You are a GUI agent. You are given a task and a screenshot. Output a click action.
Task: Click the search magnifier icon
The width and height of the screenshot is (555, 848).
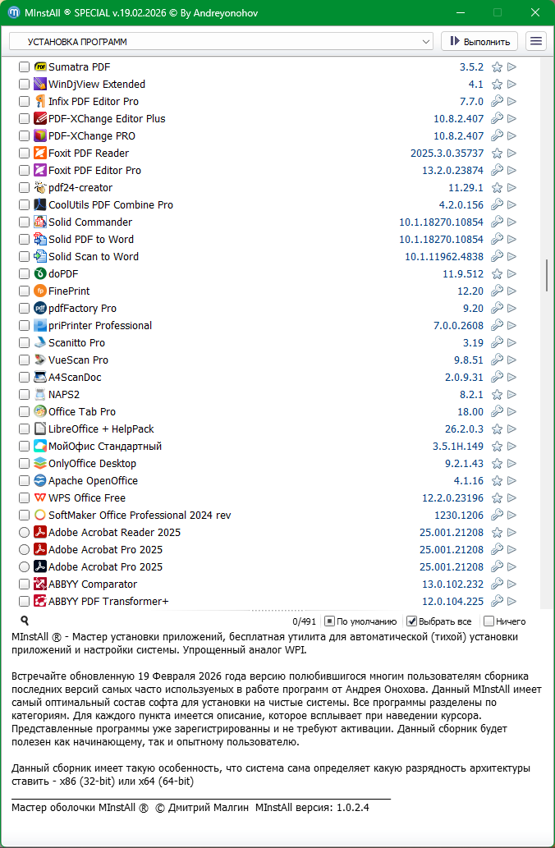(x=25, y=621)
